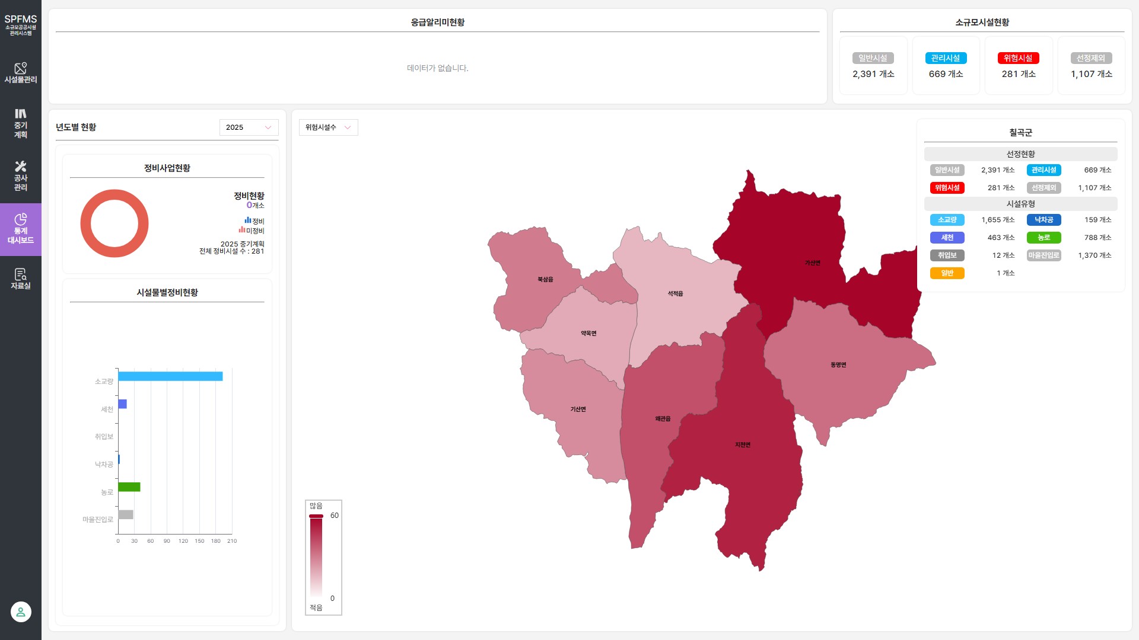
Task: Expand the 위험시설수 map metric dropdown
Action: (328, 127)
